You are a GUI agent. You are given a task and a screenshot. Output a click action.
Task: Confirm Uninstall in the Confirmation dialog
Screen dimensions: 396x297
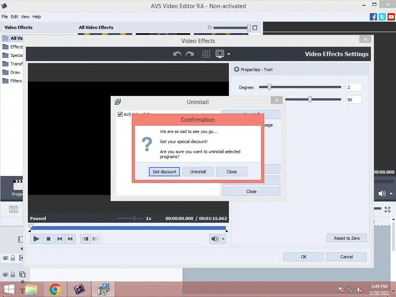coord(198,172)
